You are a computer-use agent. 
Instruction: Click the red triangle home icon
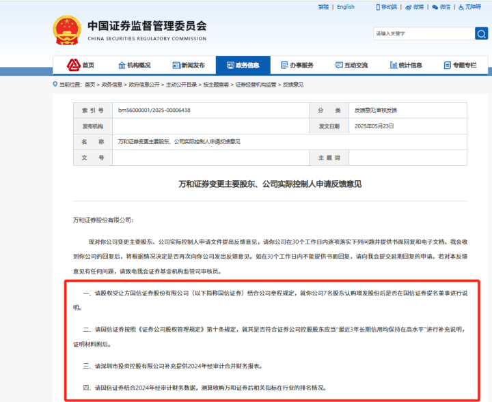pyautogui.click(x=73, y=65)
